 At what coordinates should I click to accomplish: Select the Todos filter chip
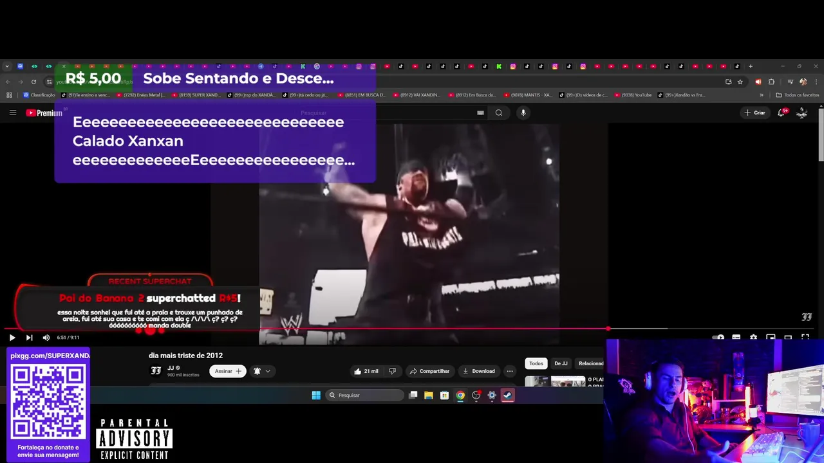(x=536, y=363)
